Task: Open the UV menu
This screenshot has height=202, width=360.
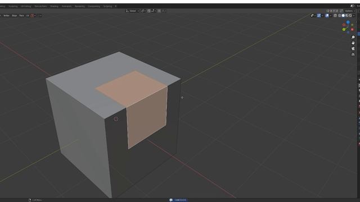Action: click(28, 16)
